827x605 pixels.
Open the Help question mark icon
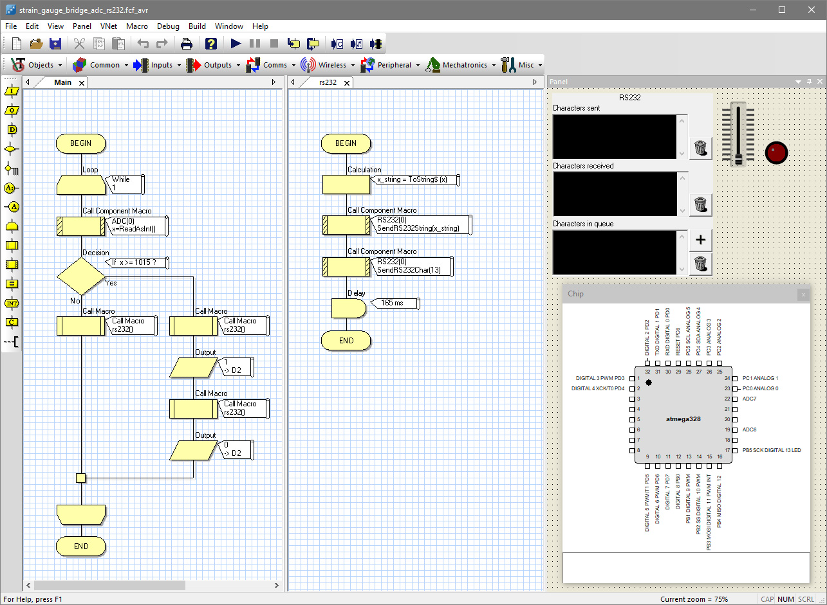tap(211, 44)
